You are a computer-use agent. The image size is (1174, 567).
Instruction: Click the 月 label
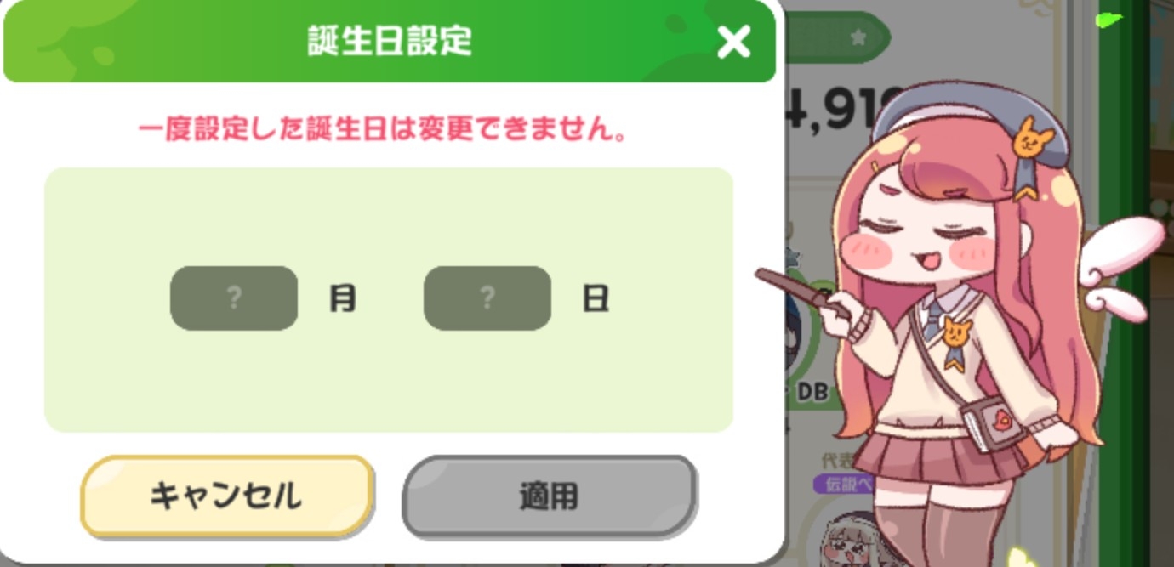coord(342,298)
